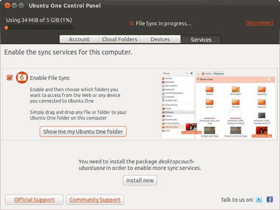280x210 pixels.
Task: Go to the Devices tab
Action: click(160, 39)
